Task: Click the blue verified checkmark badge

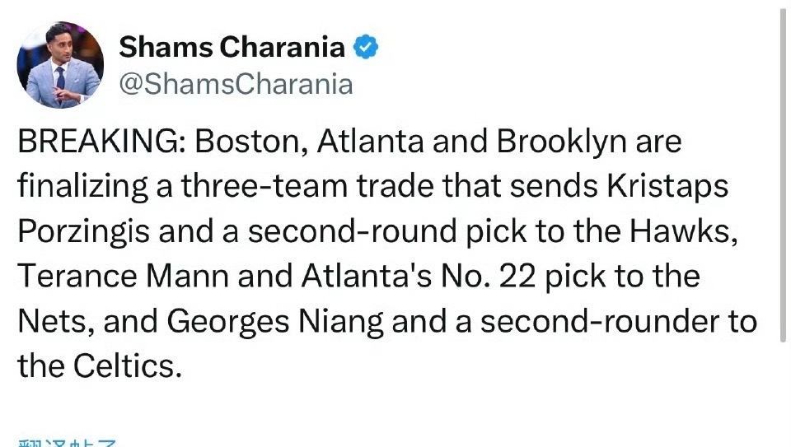Action: 365,48
